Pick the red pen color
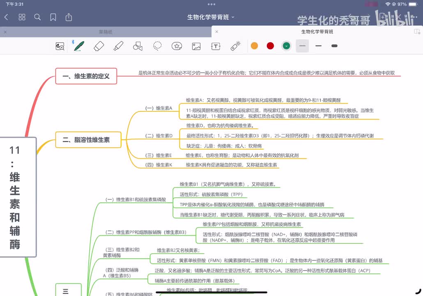This screenshot has height=296, width=423. 270,46
